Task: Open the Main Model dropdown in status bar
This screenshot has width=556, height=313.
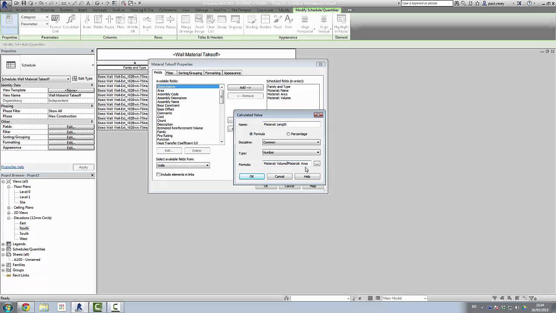Action: pos(404,298)
